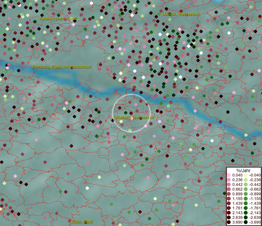This screenshot has width=262, height=226.
Task: Pick the -0.442 green legend swatch
Action: point(246,185)
